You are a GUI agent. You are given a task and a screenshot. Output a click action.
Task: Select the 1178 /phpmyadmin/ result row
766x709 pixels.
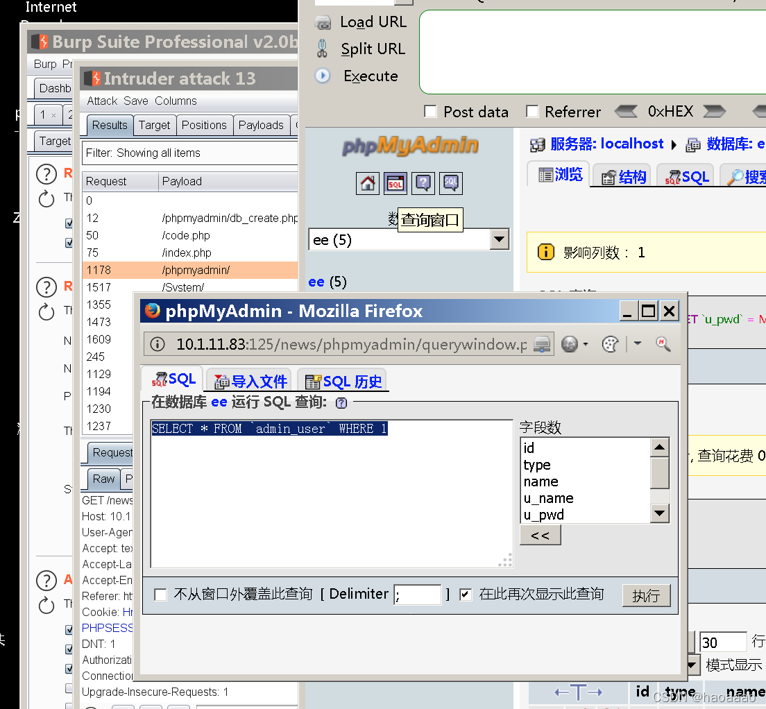pyautogui.click(x=190, y=270)
